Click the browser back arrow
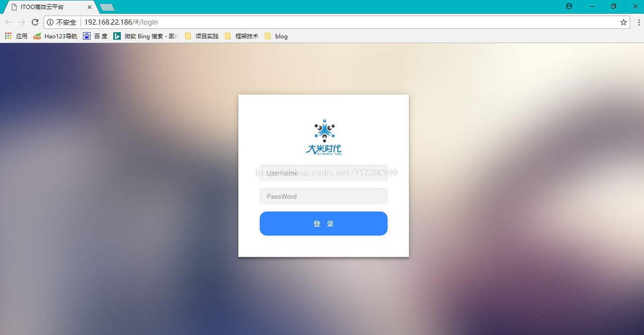The height and width of the screenshot is (335, 644). [x=9, y=22]
